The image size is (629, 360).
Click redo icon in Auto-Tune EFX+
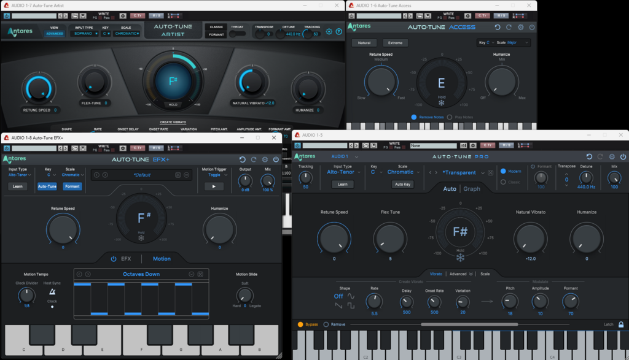tap(254, 159)
